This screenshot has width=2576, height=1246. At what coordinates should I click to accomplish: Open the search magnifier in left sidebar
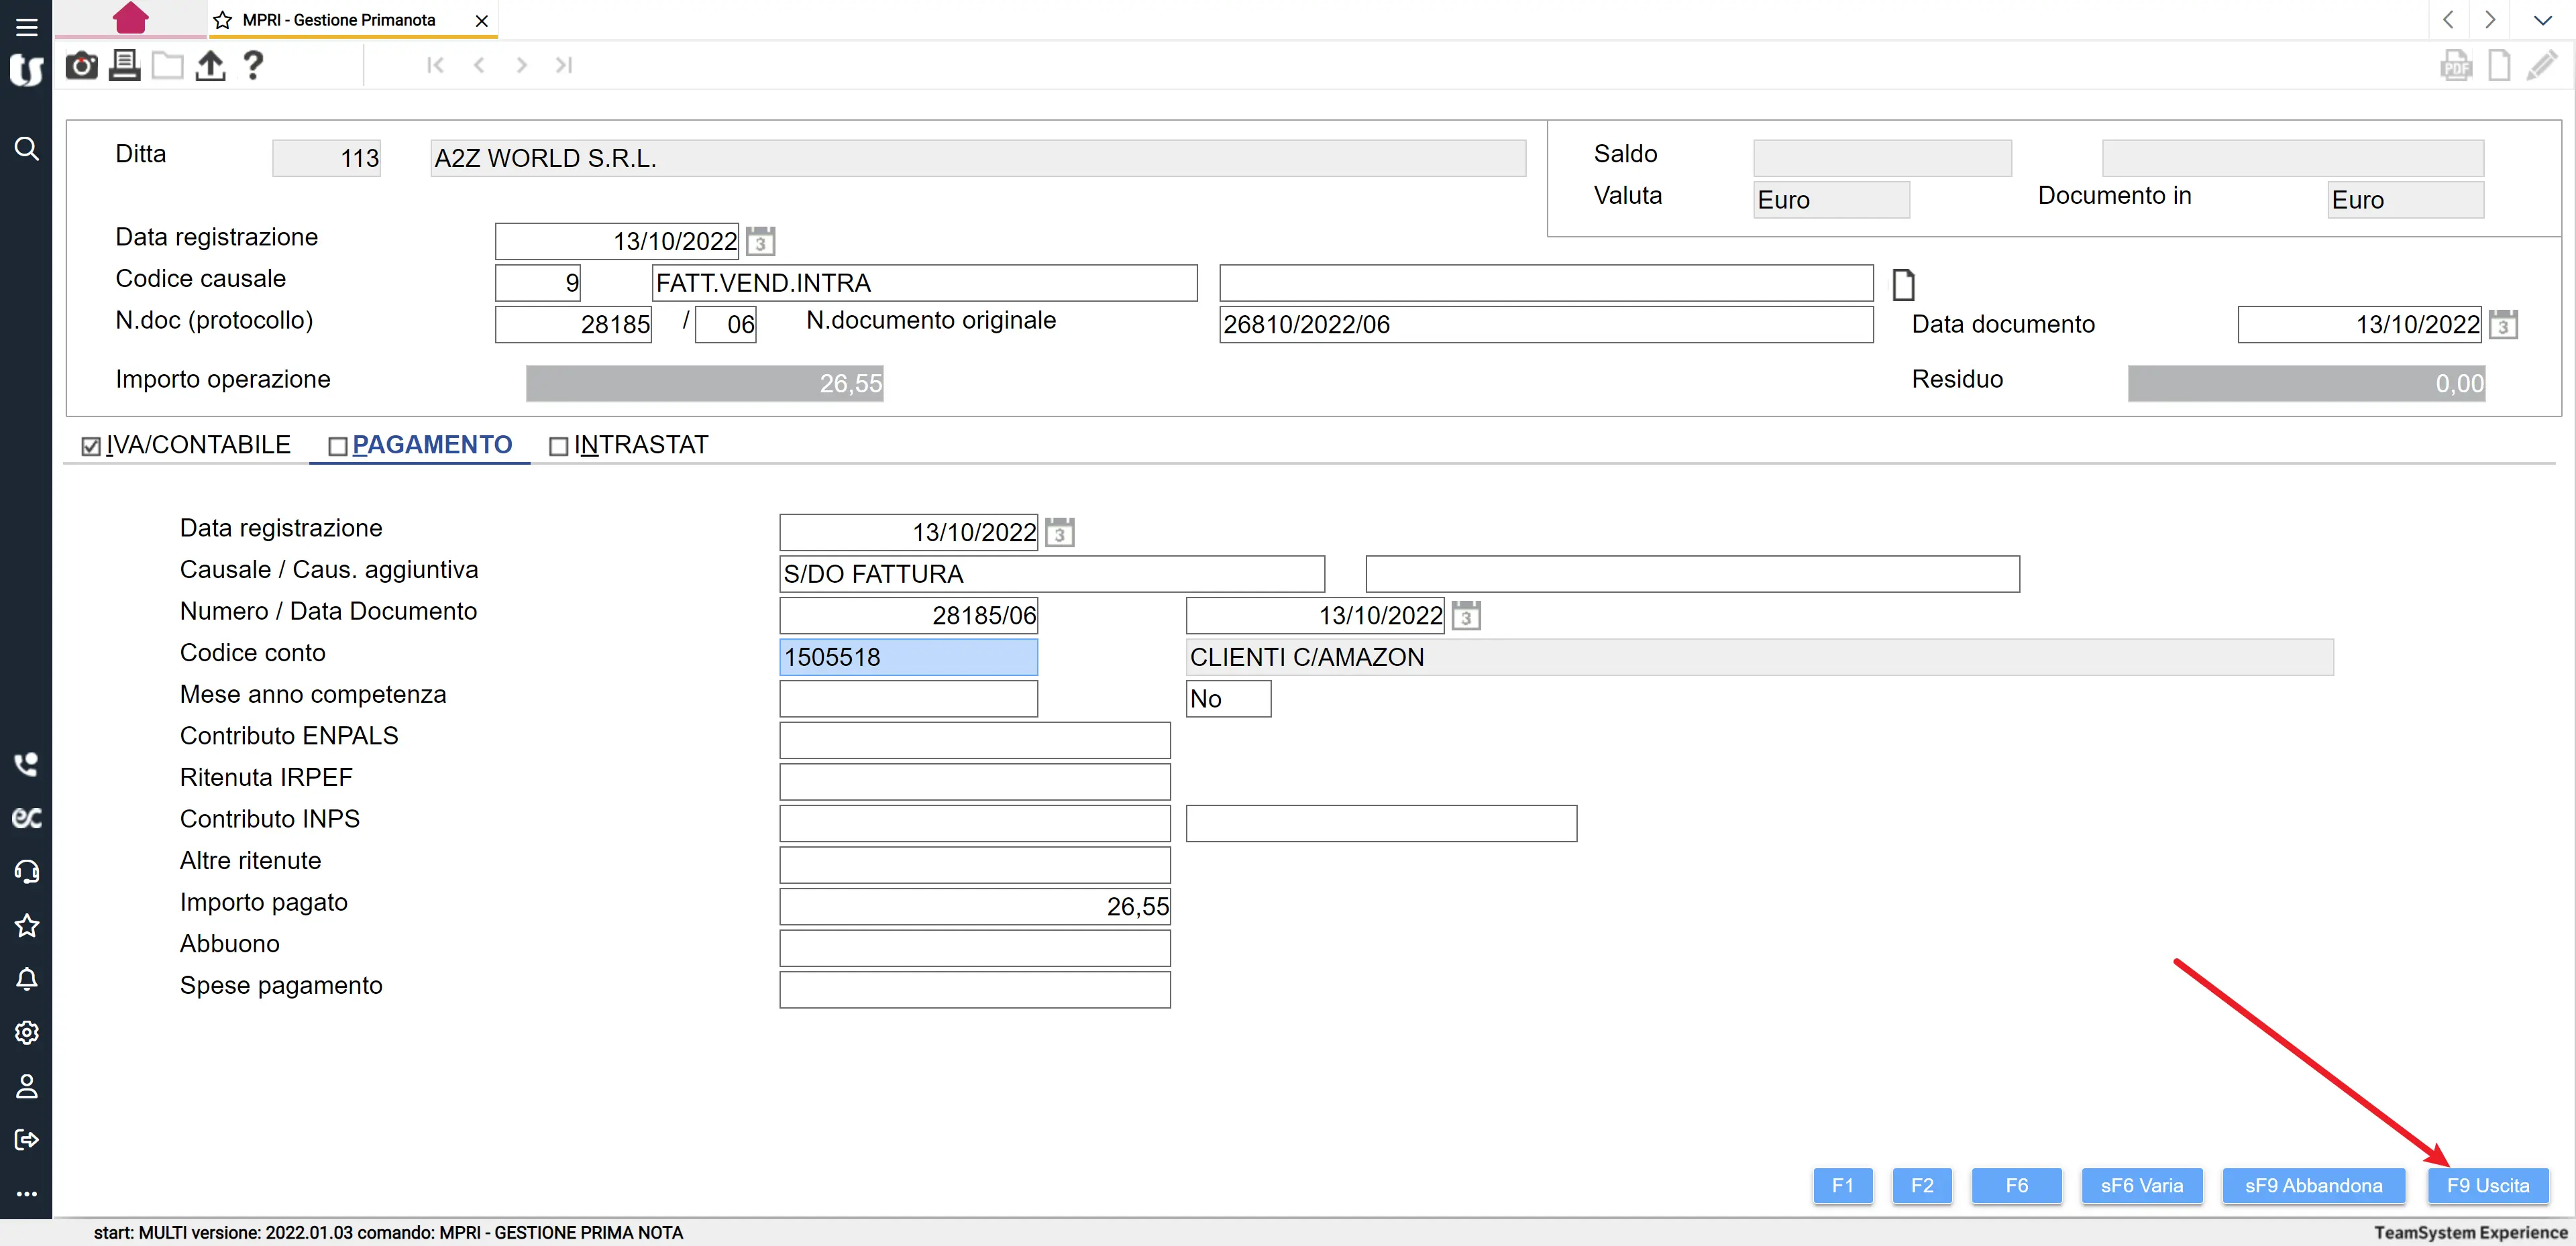(27, 149)
